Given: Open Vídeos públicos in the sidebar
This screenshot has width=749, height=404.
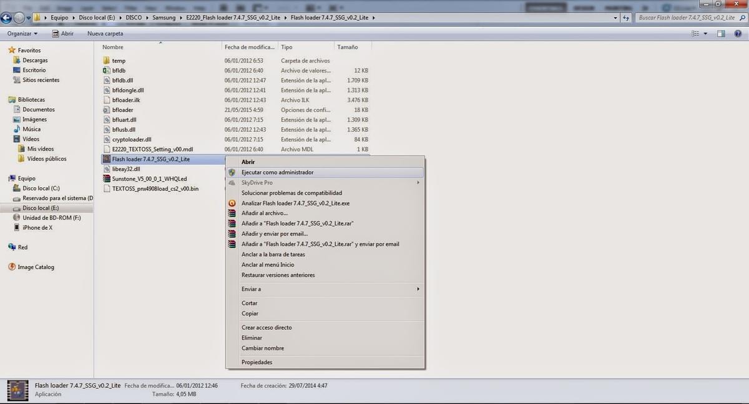Looking at the screenshot, I should tap(47, 159).
